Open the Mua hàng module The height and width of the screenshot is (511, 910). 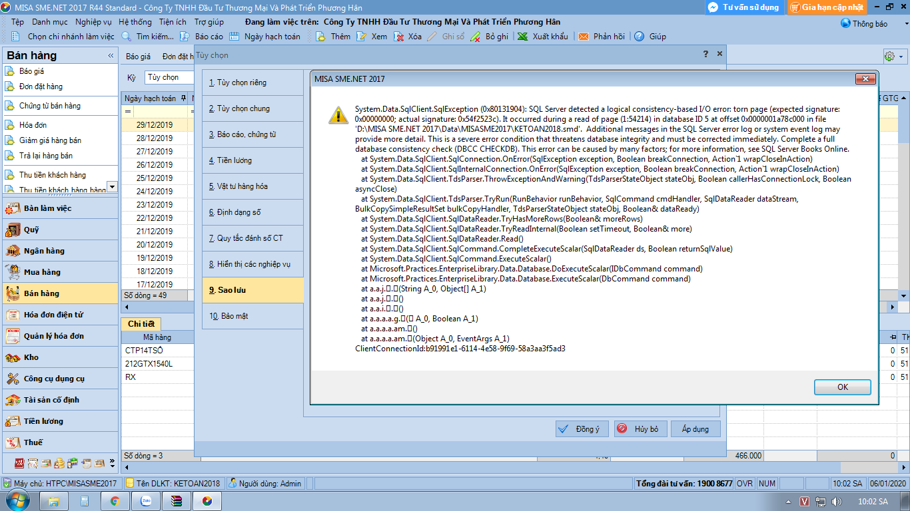pos(61,272)
